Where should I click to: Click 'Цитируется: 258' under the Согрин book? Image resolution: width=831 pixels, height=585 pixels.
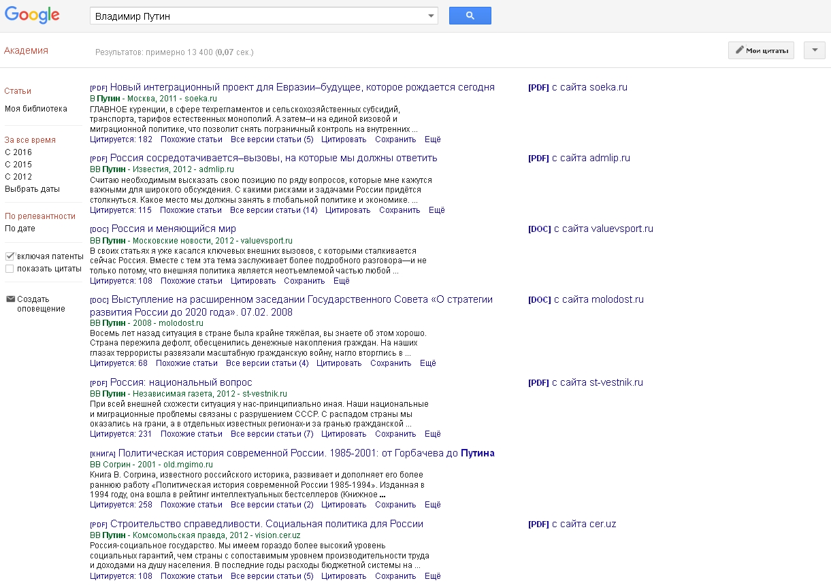click(x=121, y=505)
